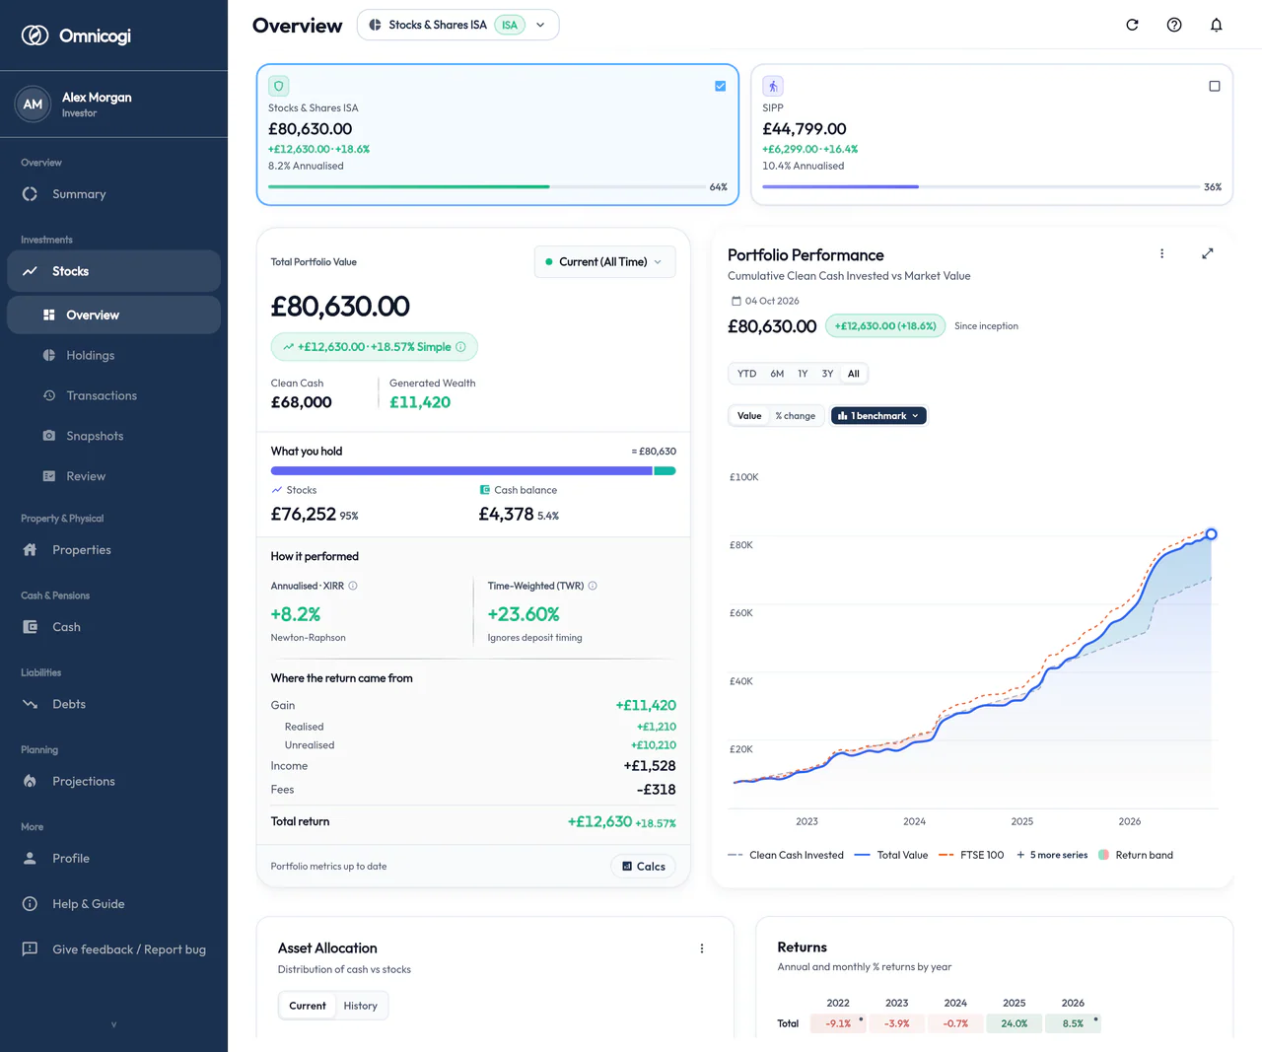This screenshot has height=1052, width=1262.
Task: Open help via the question mark icon
Action: pos(1174,25)
